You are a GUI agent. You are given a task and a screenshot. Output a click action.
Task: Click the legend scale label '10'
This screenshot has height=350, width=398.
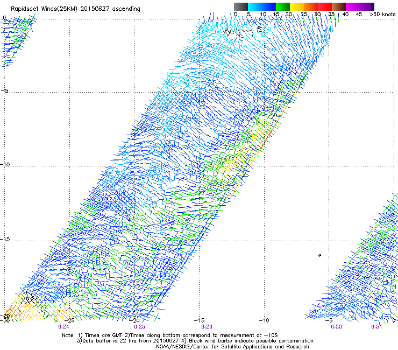[263, 15]
